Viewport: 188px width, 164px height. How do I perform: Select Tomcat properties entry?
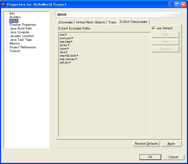15,51
